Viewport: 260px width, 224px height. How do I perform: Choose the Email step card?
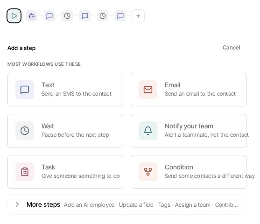tap(189, 90)
